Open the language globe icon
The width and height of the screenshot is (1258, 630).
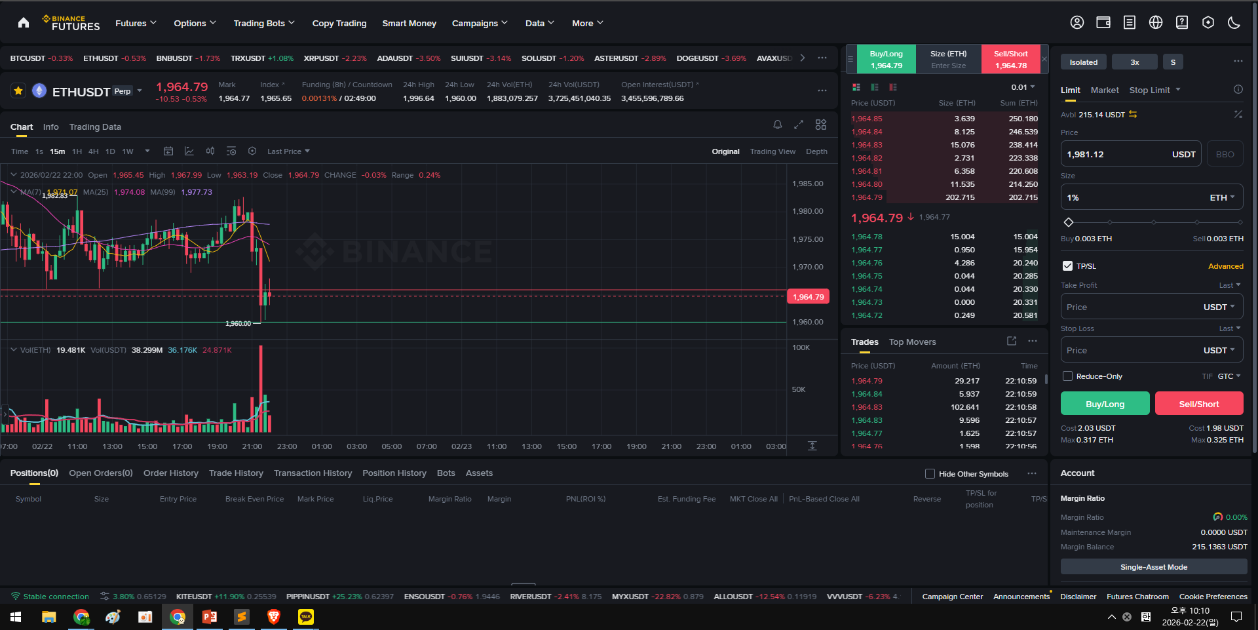(1156, 23)
